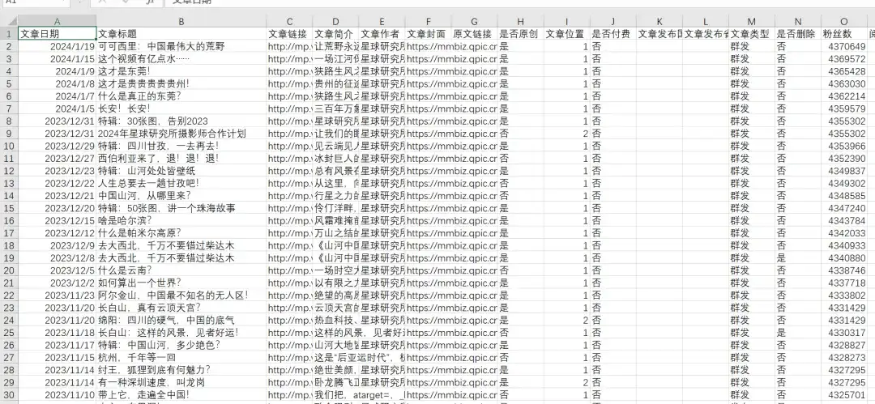The image size is (875, 404).
Task: Click fans count cell 4370649
Action: [x=844, y=46]
